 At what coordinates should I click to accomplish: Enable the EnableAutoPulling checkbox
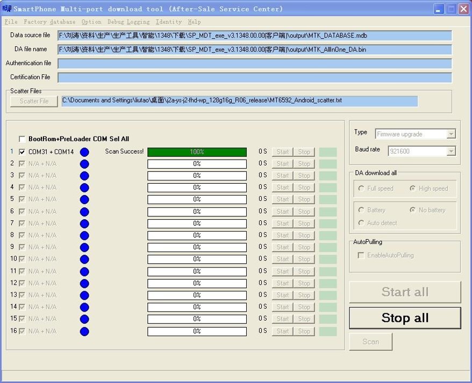(x=361, y=256)
